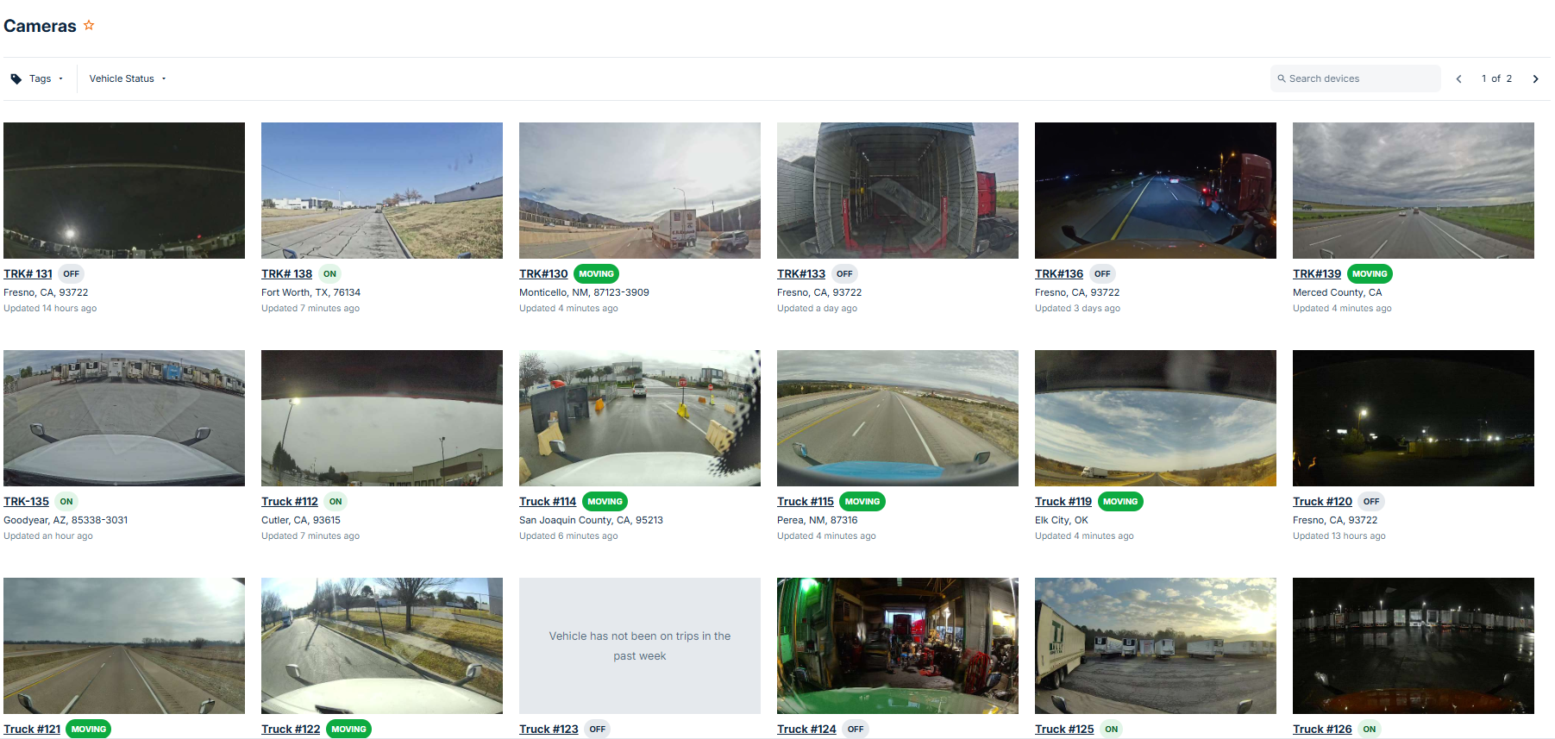Viewport: 1555px width, 739px height.
Task: Click the ON status badge for TRK-135
Action: pyautogui.click(x=66, y=502)
